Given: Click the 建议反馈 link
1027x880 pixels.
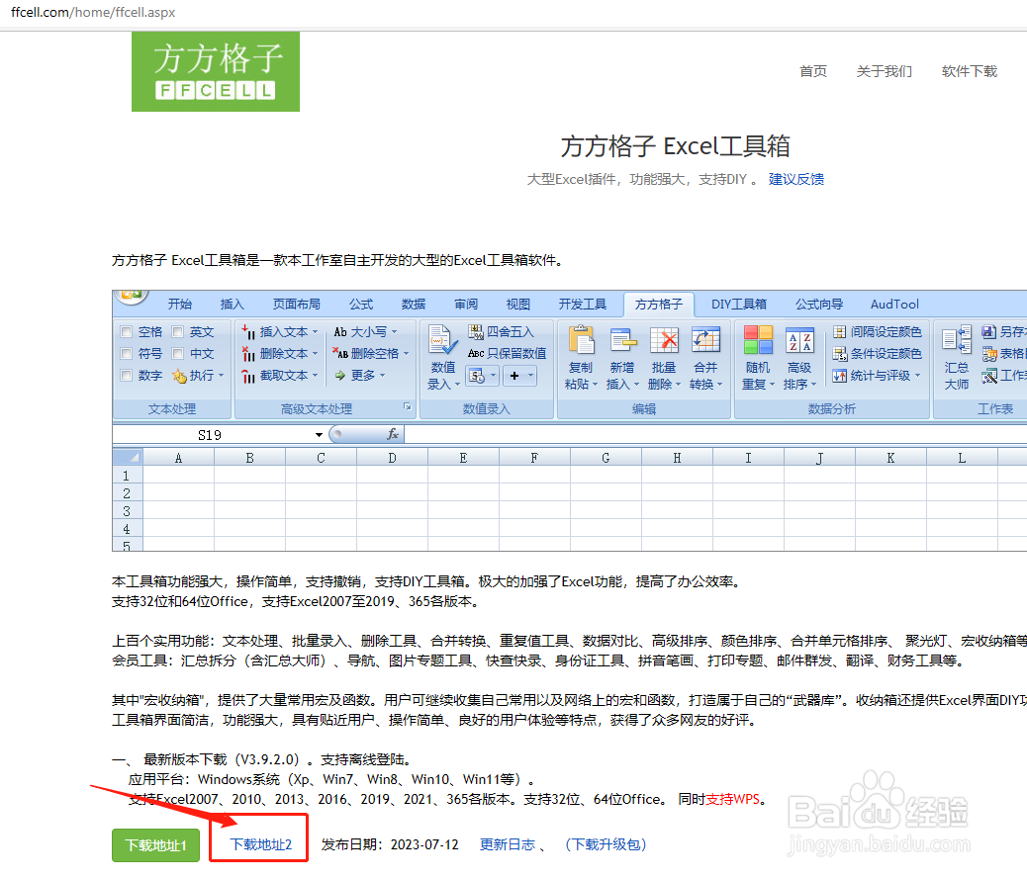Looking at the screenshot, I should click(796, 179).
